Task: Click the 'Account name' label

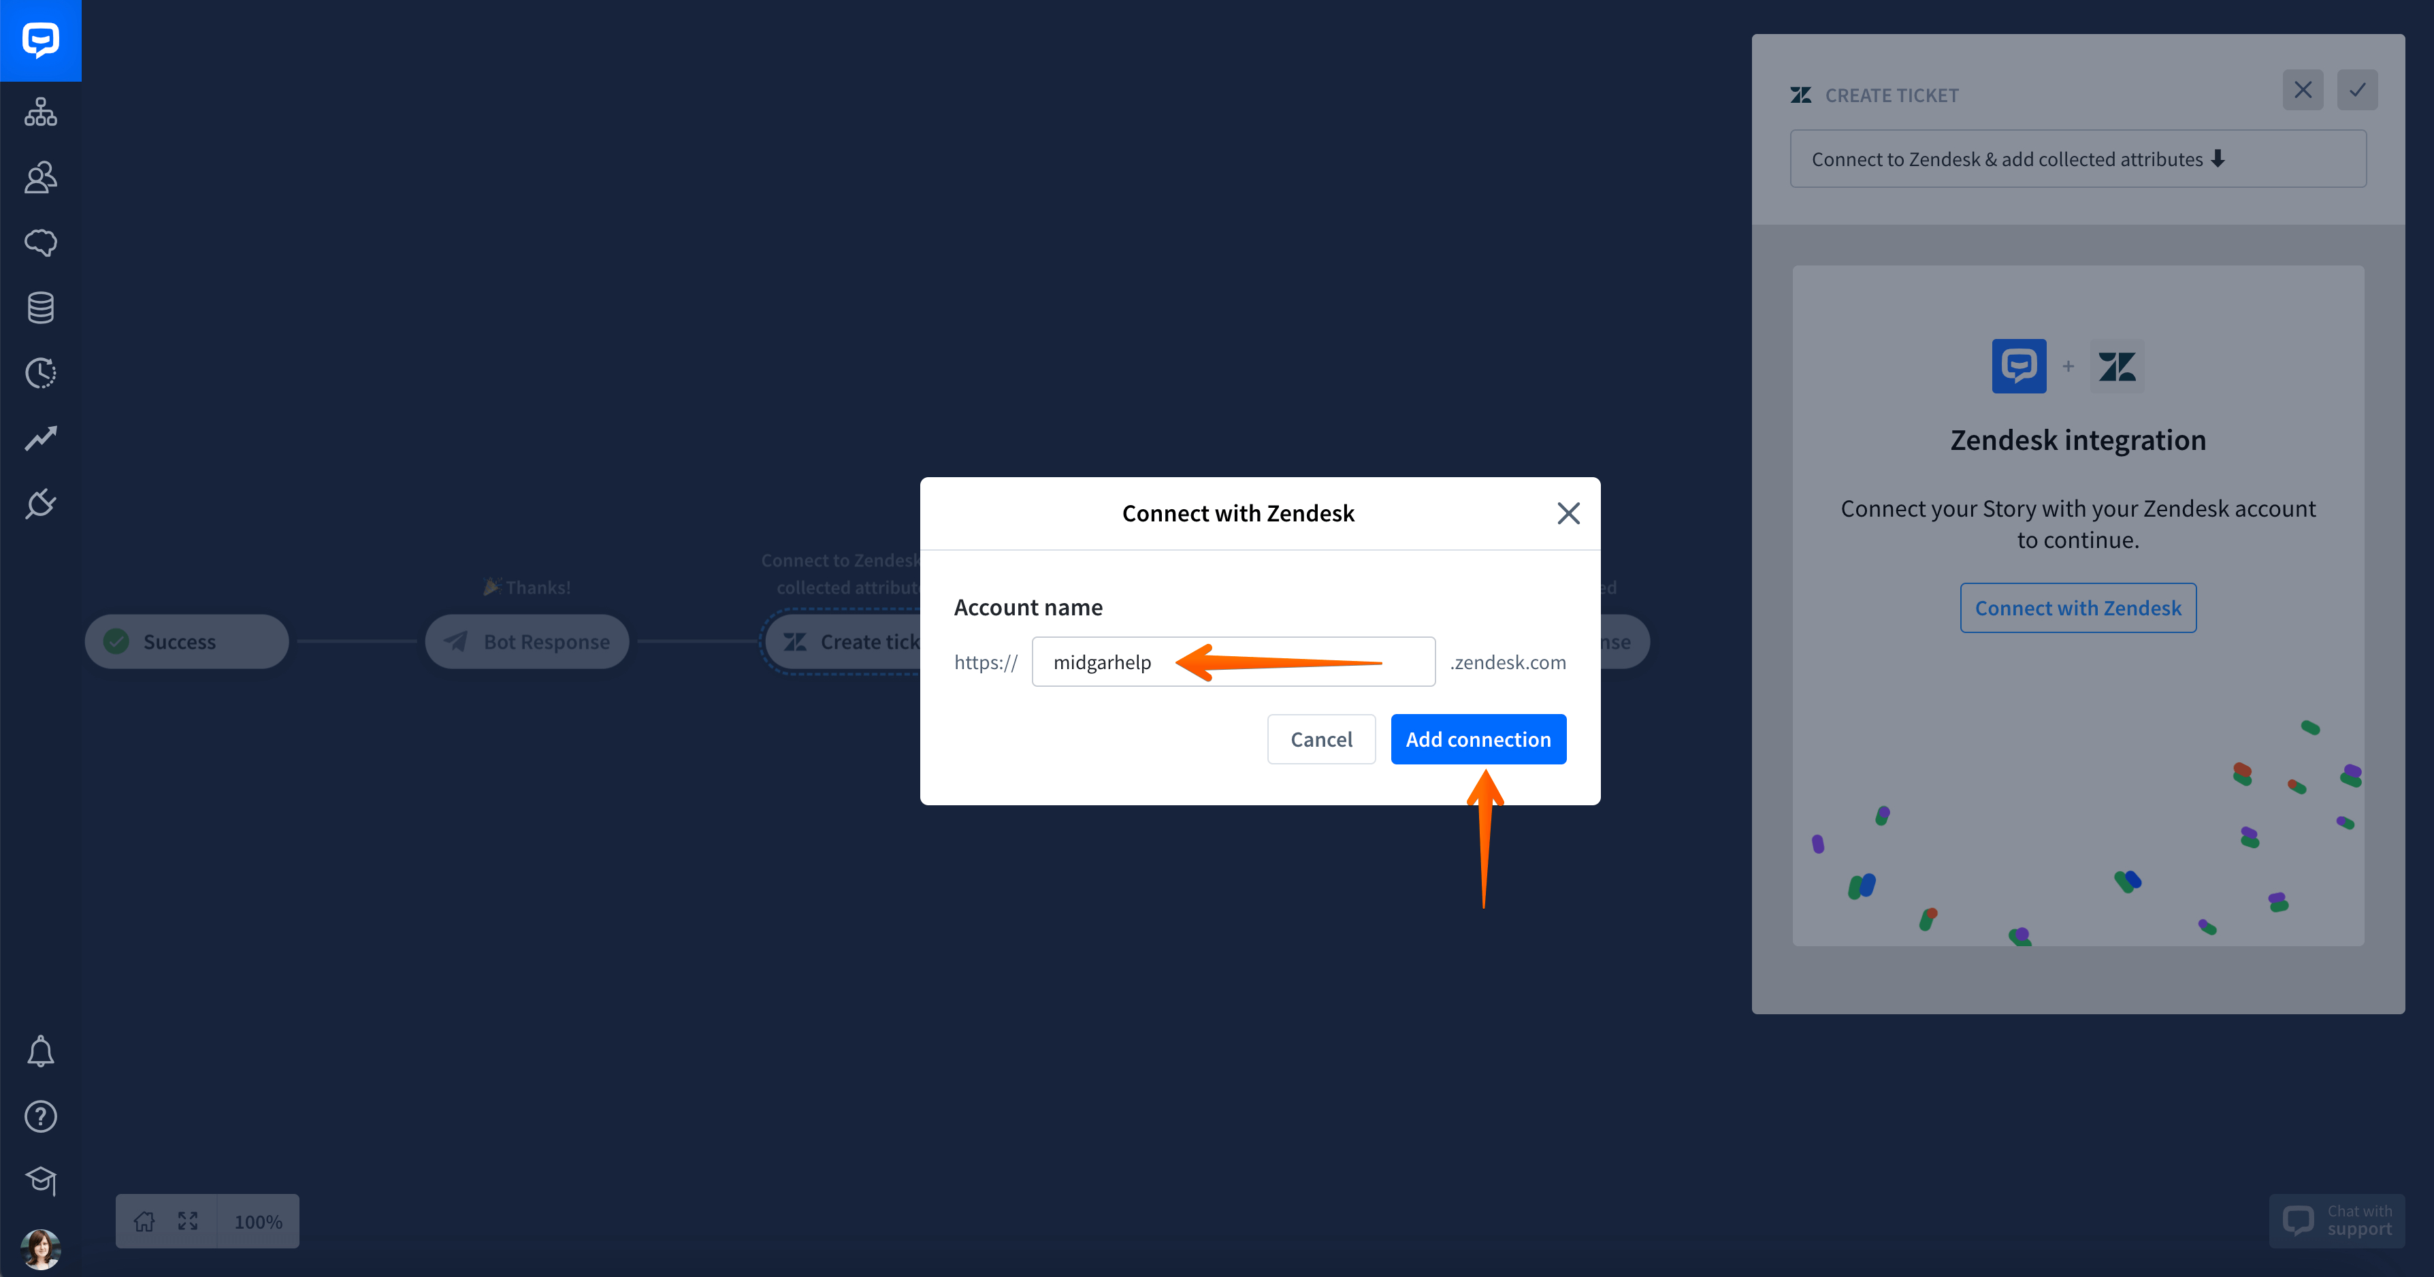Action: 1028,608
